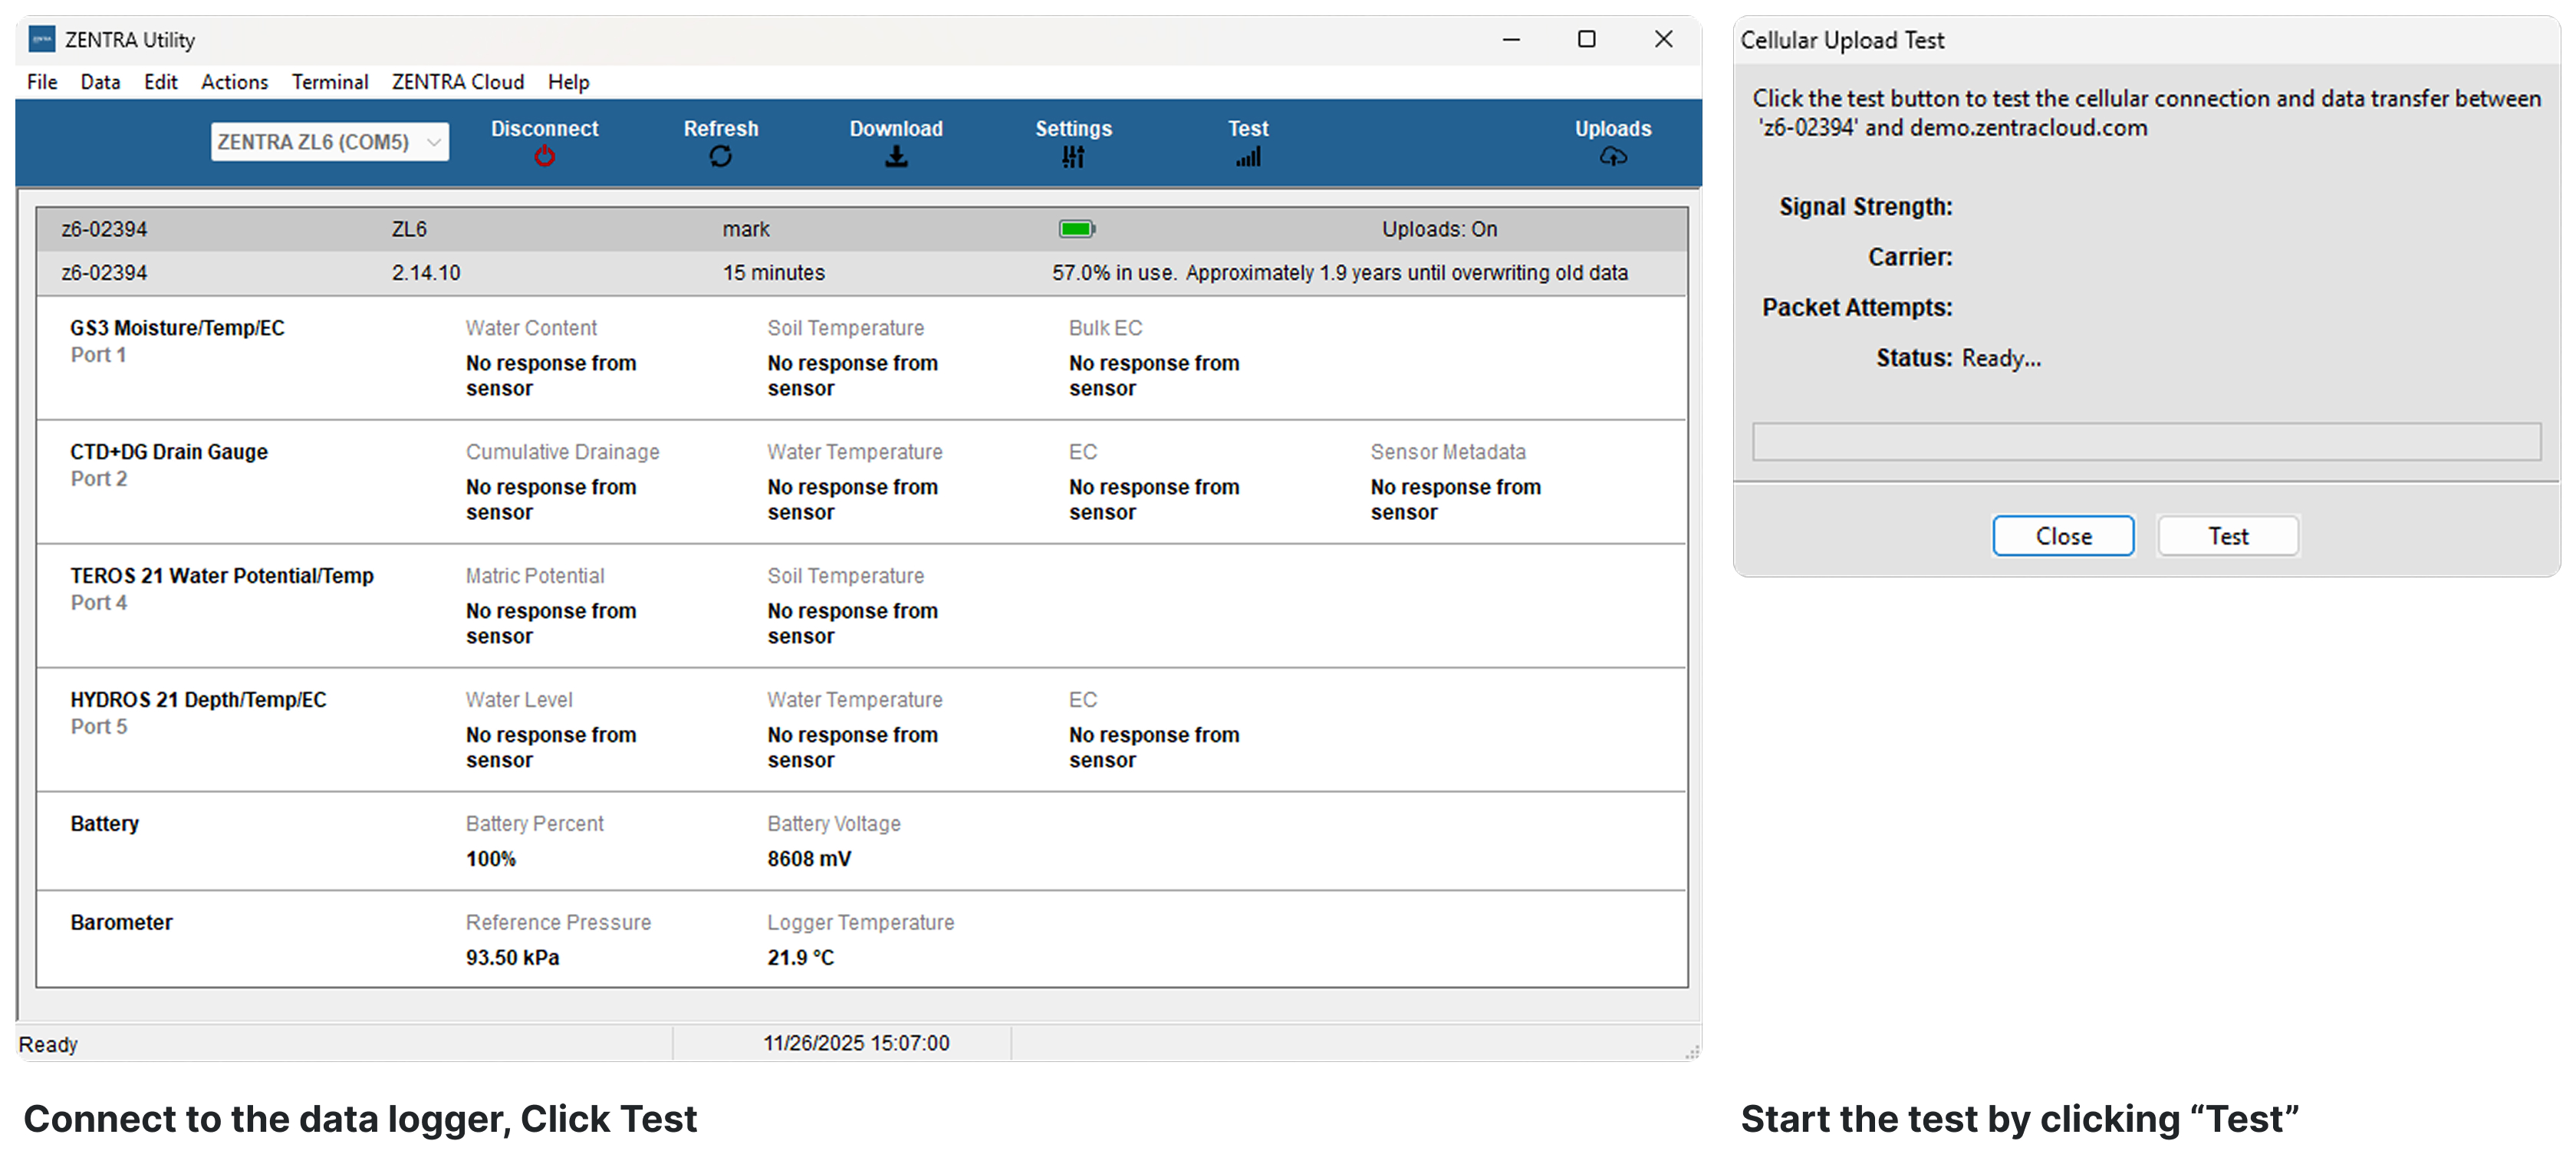This screenshot has height=1164, width=2576.
Task: Open the File menu
Action: point(42,82)
